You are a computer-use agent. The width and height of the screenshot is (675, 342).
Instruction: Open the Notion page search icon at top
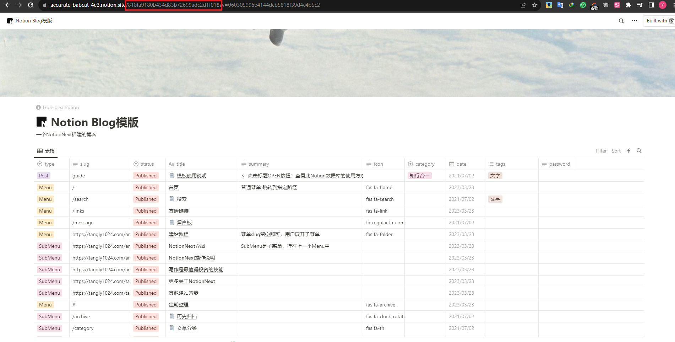coord(621,21)
